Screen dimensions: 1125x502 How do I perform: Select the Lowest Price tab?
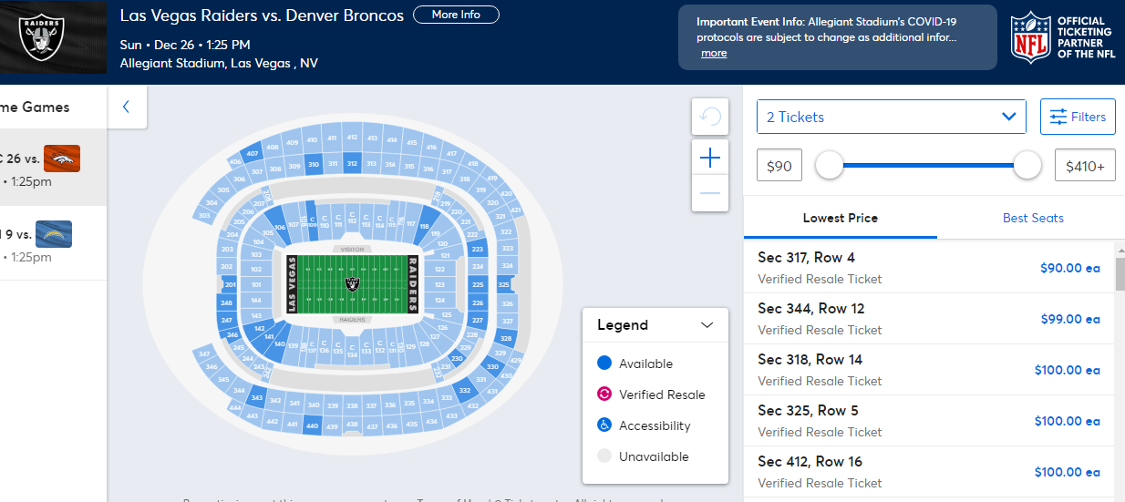tap(840, 218)
